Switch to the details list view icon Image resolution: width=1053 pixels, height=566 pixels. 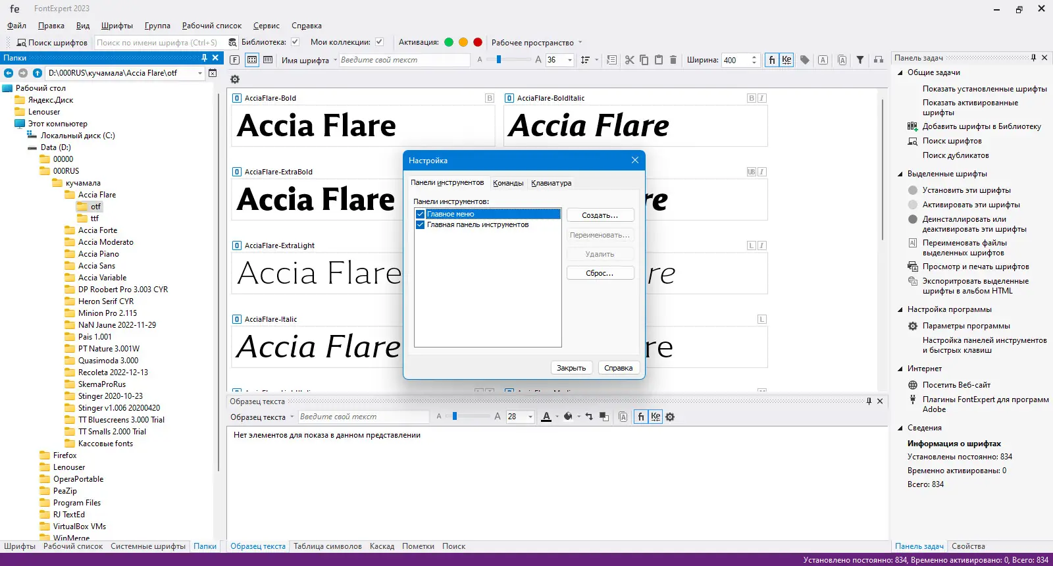pos(268,60)
